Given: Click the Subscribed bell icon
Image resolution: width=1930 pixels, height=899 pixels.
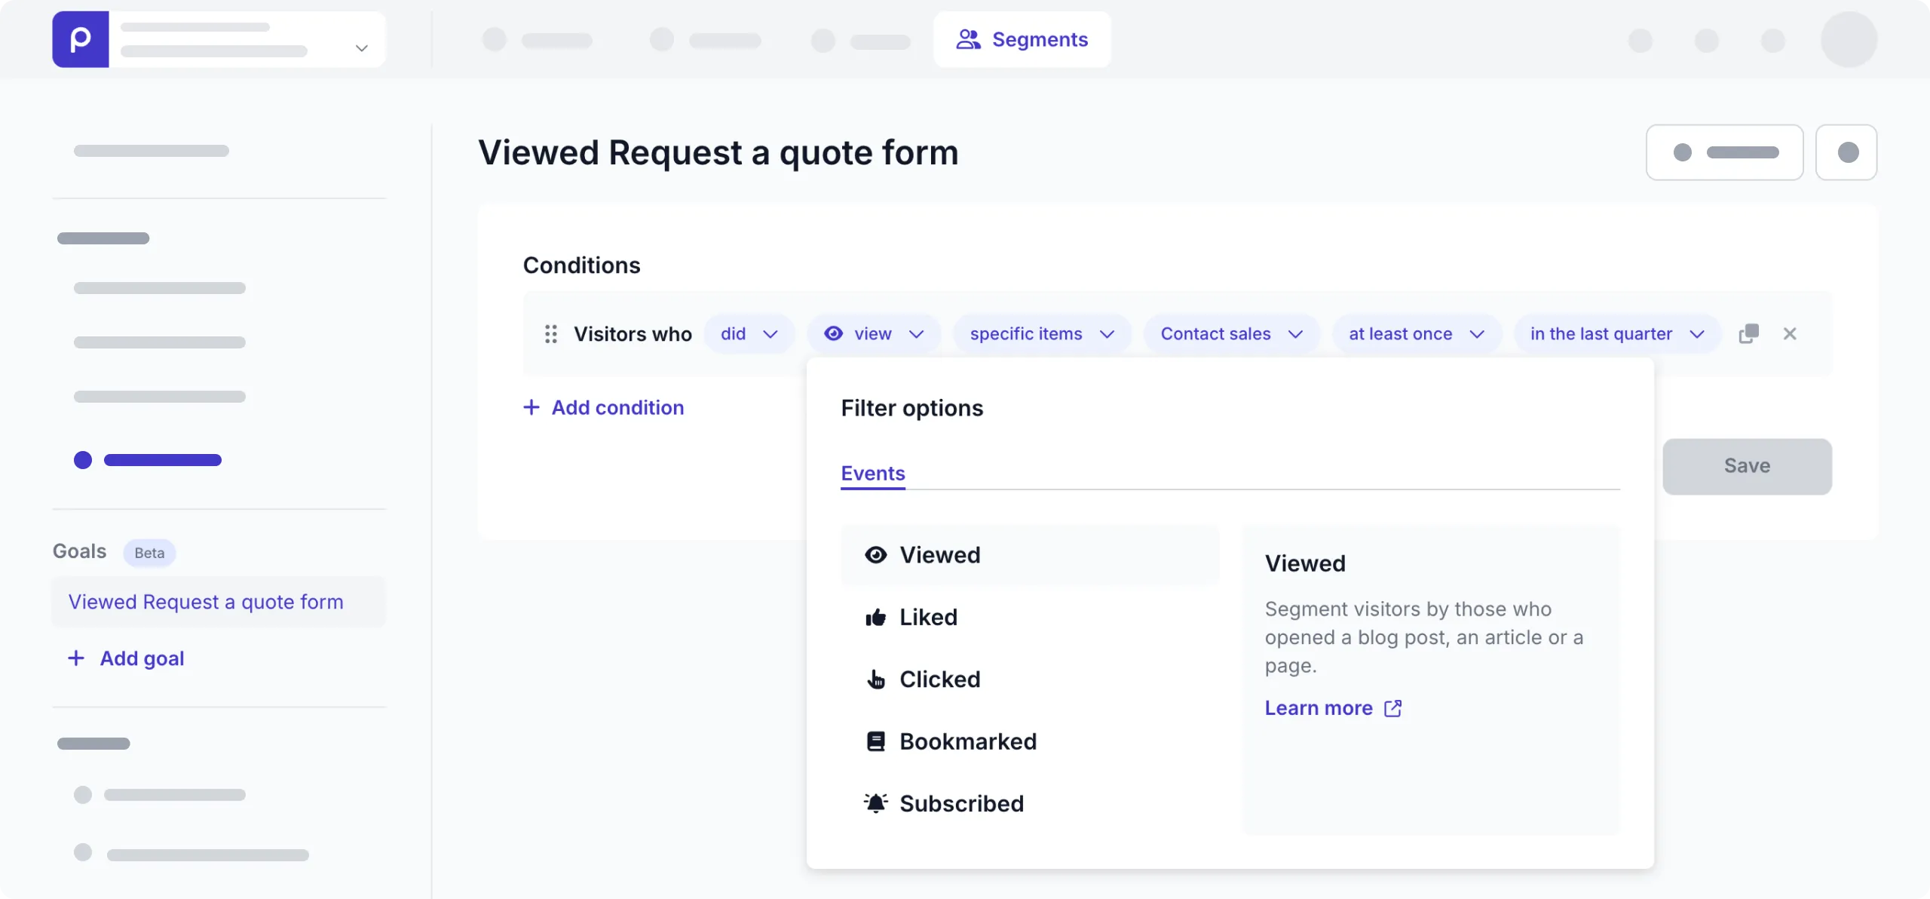Looking at the screenshot, I should pos(875,803).
